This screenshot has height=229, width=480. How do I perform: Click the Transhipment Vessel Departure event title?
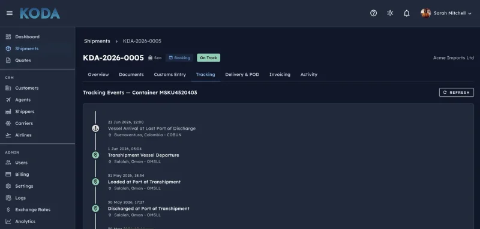pyautogui.click(x=143, y=155)
